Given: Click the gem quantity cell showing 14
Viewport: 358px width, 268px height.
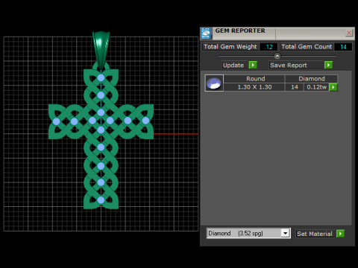Looking at the screenshot, I should coord(295,87).
